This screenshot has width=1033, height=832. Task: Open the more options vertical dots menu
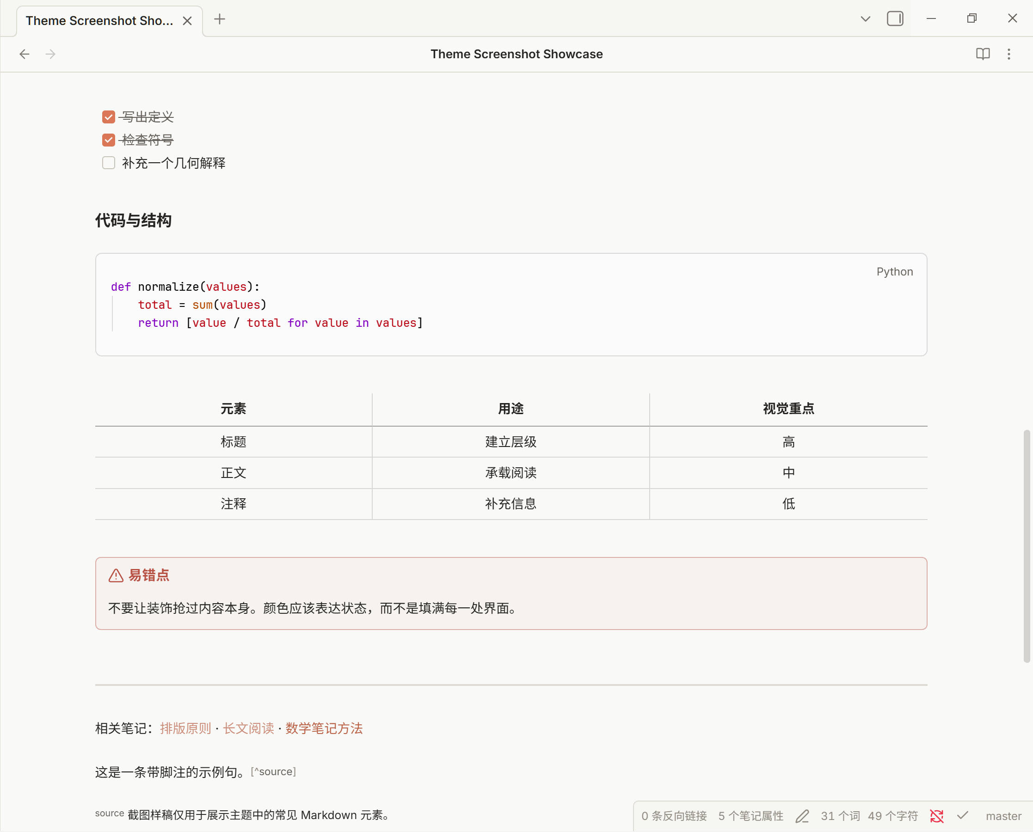click(1008, 54)
